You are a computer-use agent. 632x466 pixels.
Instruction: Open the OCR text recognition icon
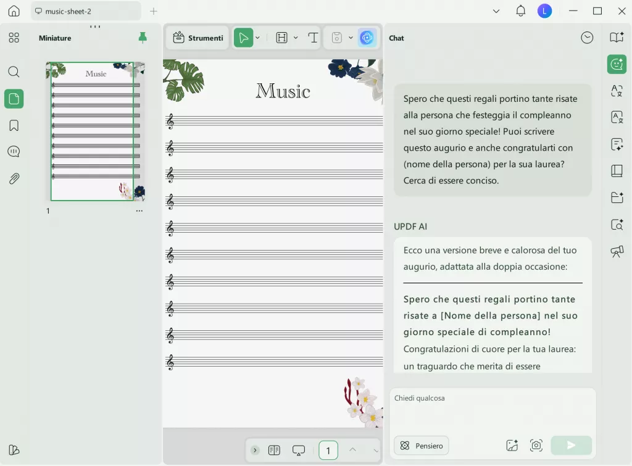click(x=617, y=117)
